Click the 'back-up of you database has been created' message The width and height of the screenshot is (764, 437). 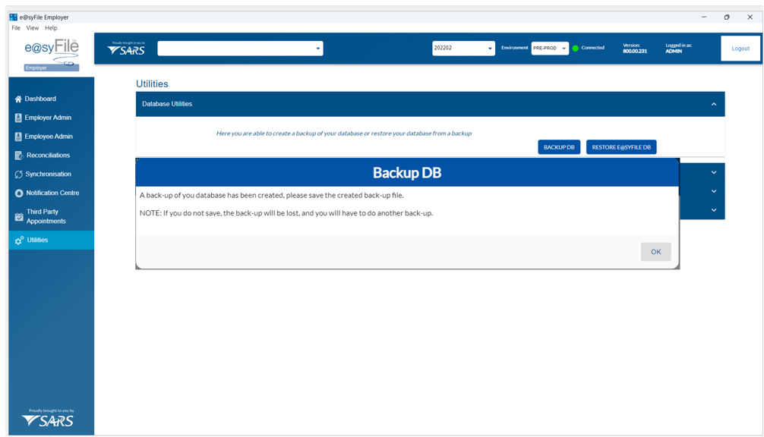tap(272, 196)
